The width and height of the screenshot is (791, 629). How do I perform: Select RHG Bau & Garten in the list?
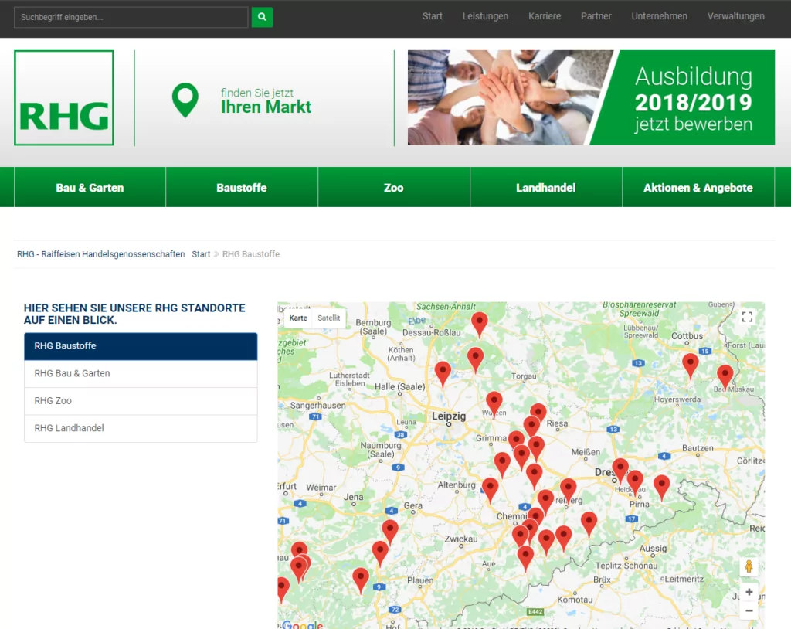[141, 373]
